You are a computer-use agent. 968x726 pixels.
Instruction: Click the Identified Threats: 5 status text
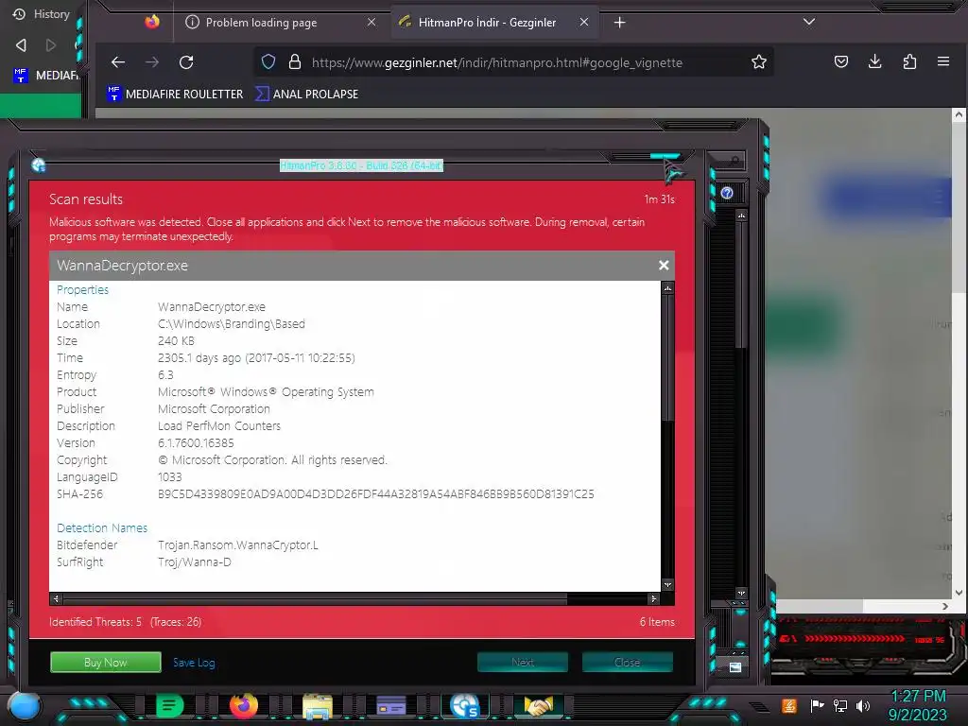pos(95,622)
